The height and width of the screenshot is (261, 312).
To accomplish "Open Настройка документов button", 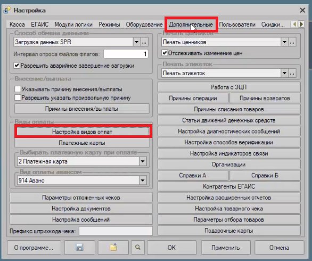I will (81, 209).
